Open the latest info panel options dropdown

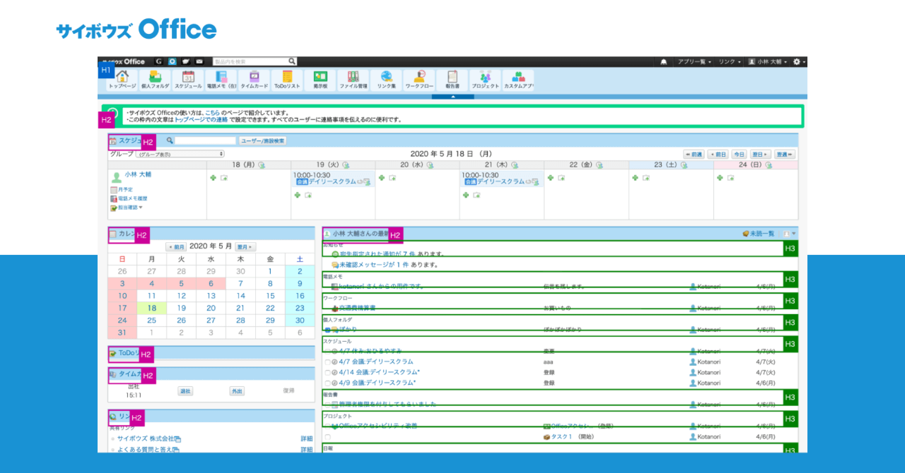(789, 234)
